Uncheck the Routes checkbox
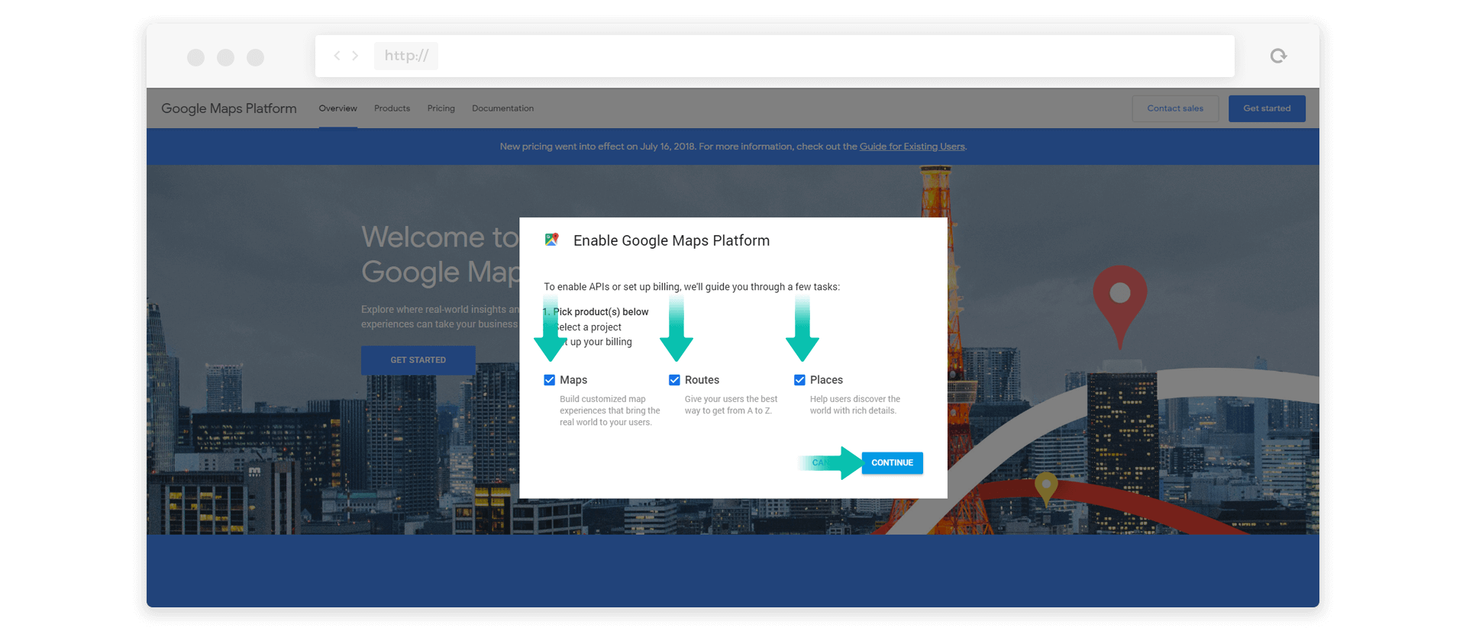 point(674,380)
